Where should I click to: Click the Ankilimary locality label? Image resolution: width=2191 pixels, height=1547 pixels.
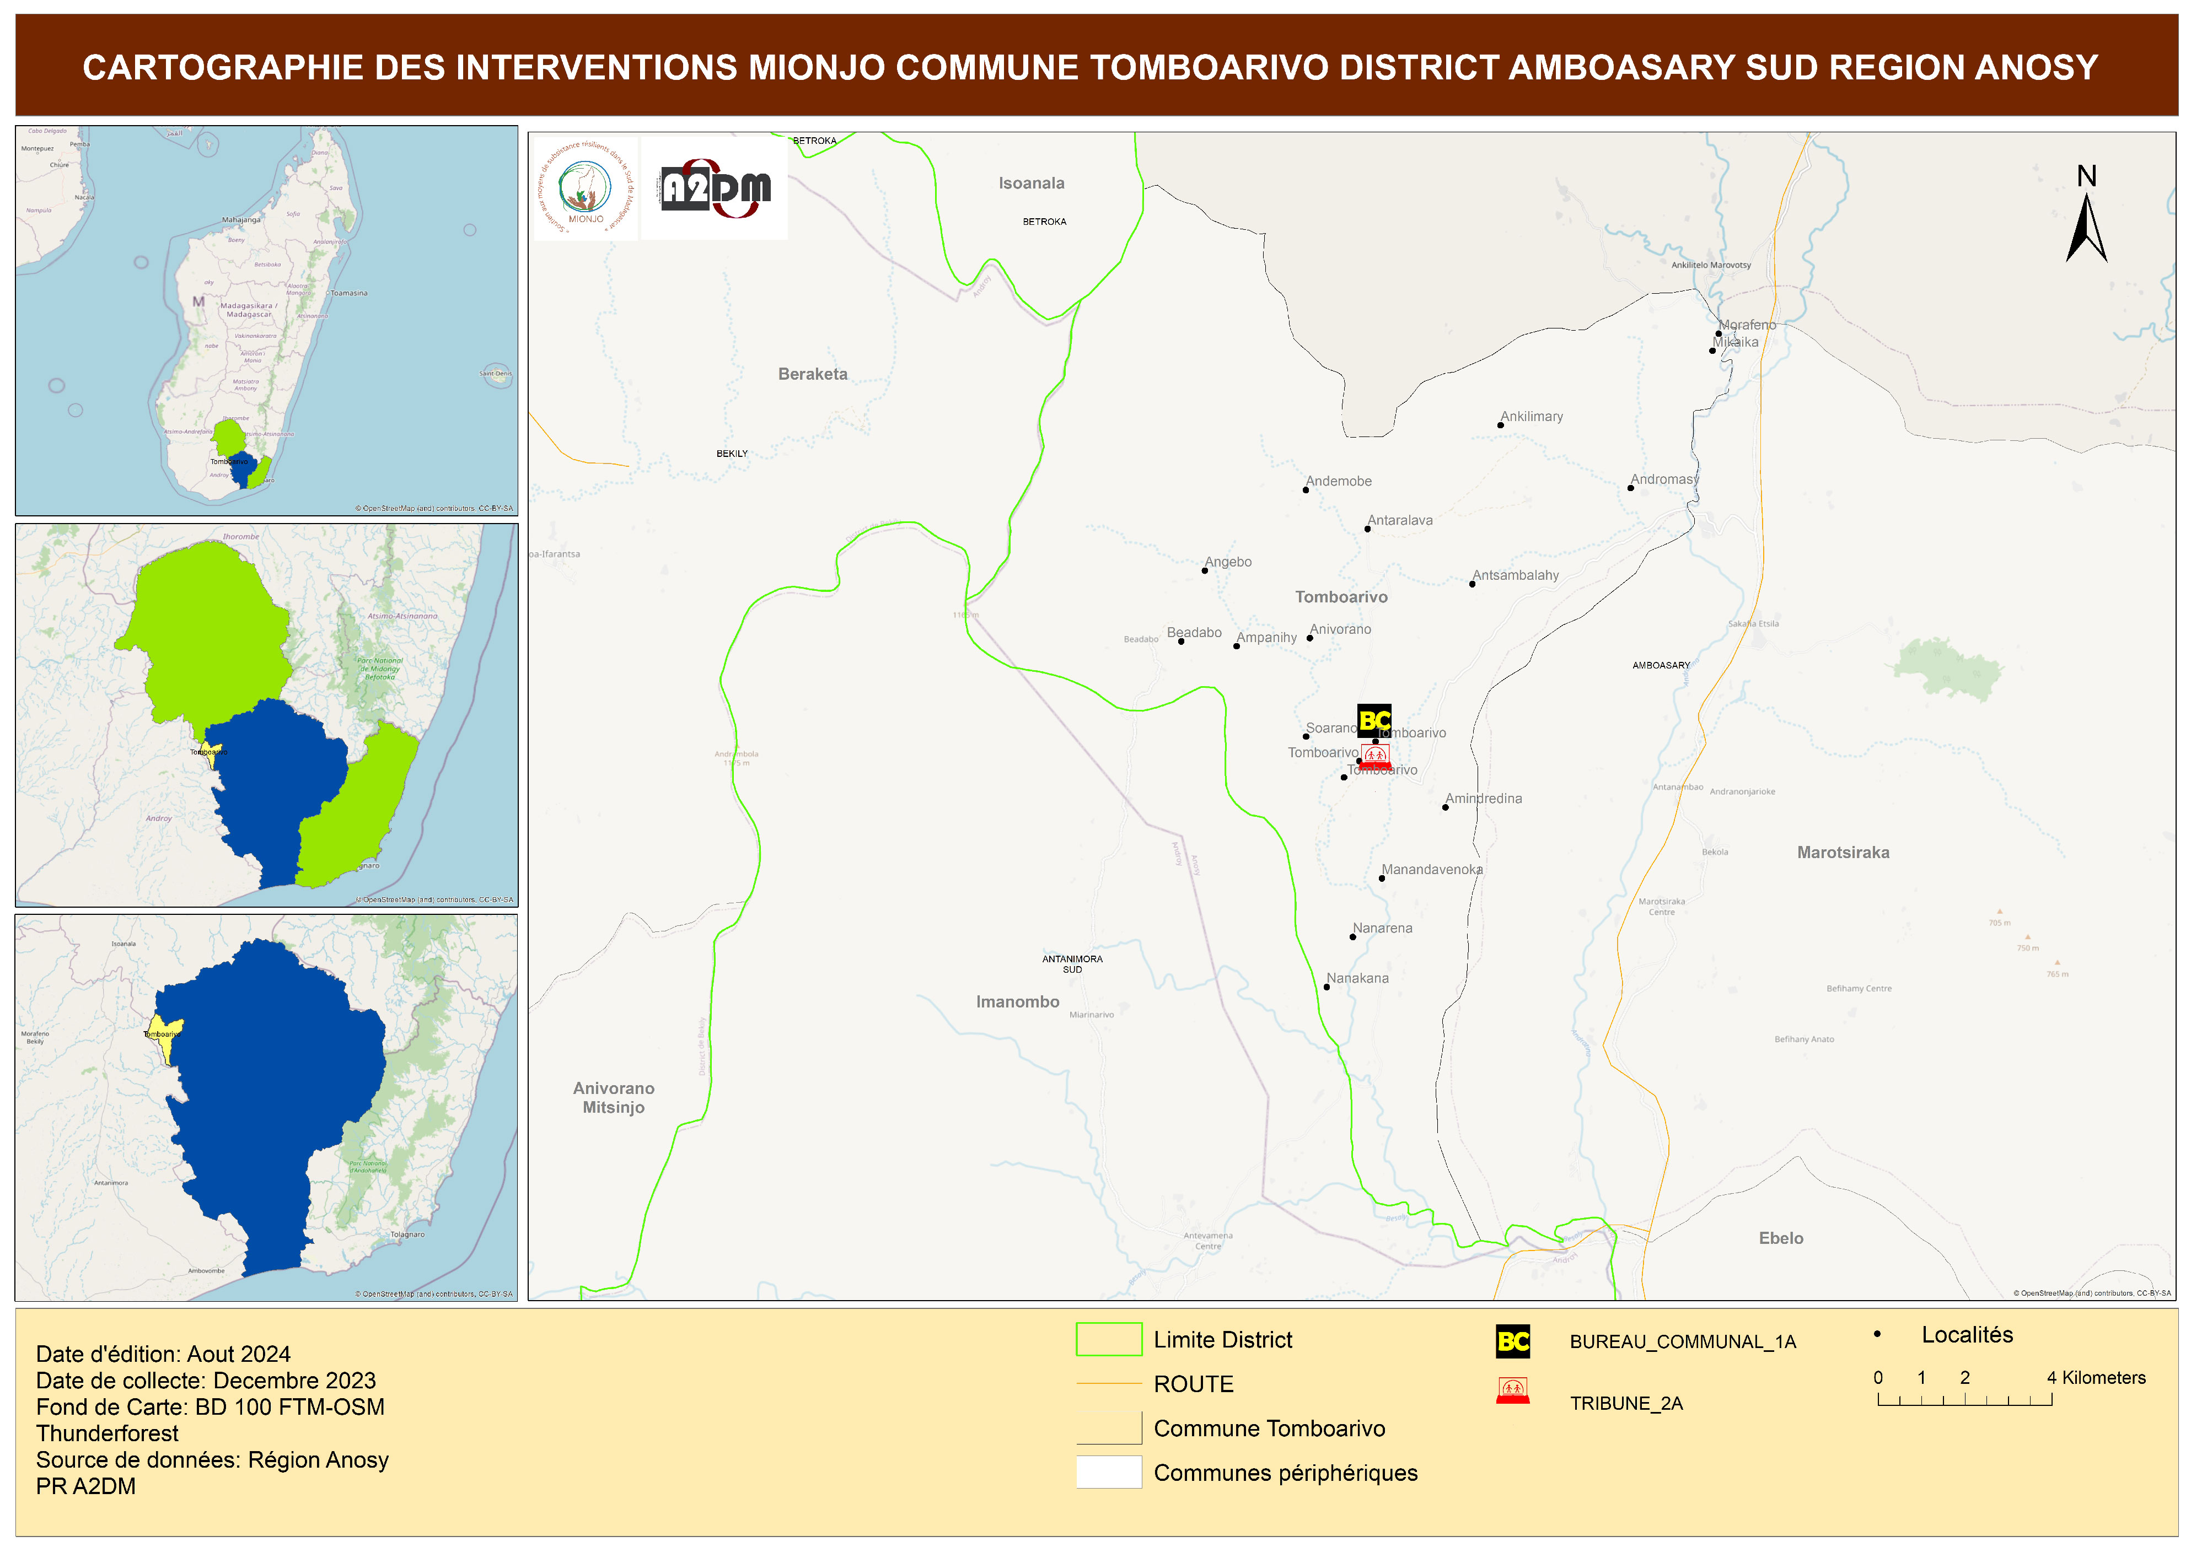tap(1532, 417)
